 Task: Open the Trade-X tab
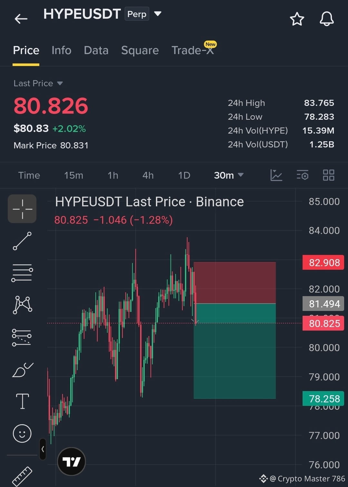193,51
